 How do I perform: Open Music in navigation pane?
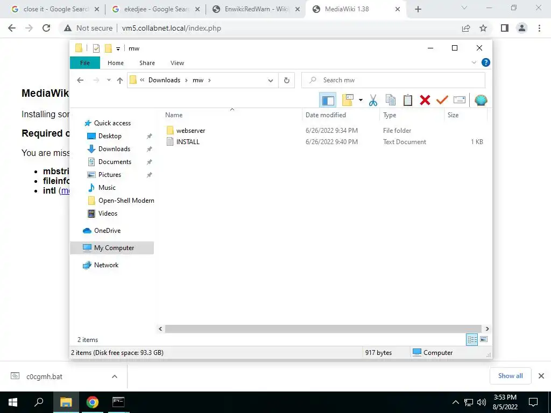pyautogui.click(x=107, y=188)
